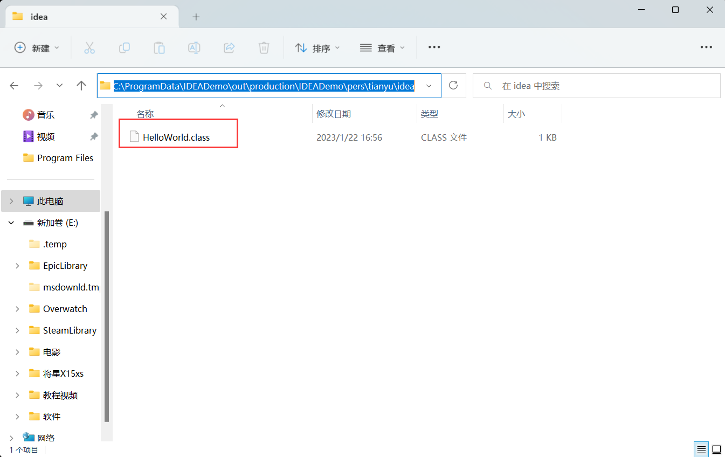The width and height of the screenshot is (725, 457).
Task: Click the Forward navigation arrow
Action: click(38, 86)
